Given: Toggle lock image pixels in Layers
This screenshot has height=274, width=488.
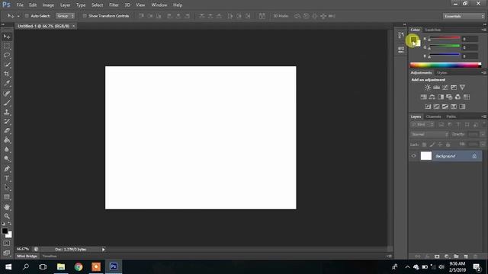Looking at the screenshot, I should pyautogui.click(x=432, y=145).
